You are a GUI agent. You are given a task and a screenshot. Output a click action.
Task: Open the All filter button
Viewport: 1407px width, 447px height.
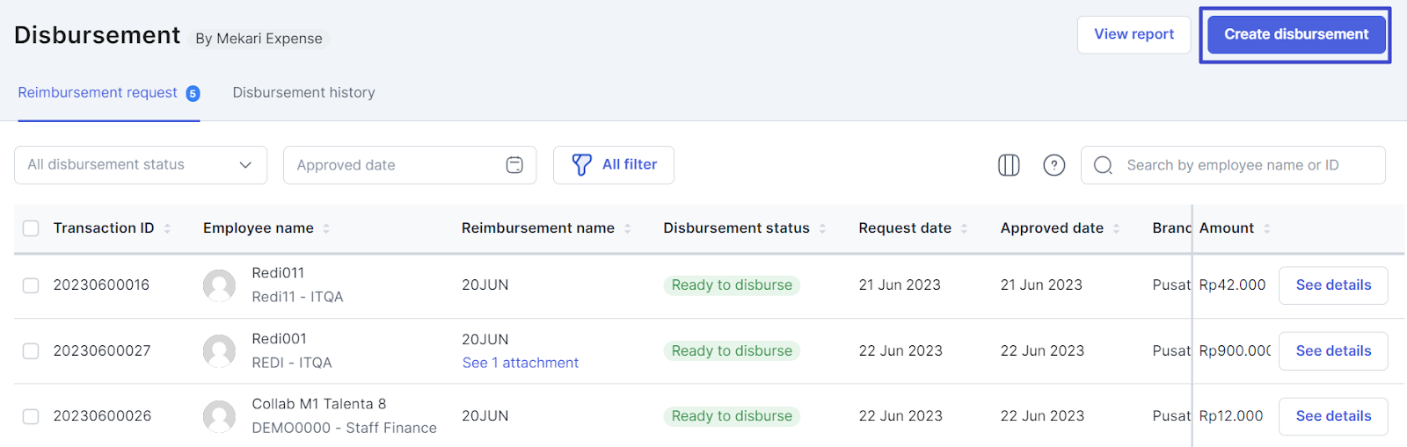(614, 165)
